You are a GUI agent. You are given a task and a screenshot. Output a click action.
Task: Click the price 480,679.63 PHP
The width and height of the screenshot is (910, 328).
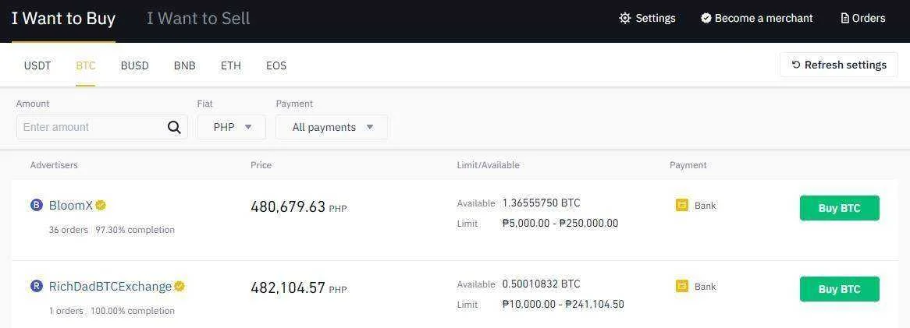pyautogui.click(x=298, y=207)
